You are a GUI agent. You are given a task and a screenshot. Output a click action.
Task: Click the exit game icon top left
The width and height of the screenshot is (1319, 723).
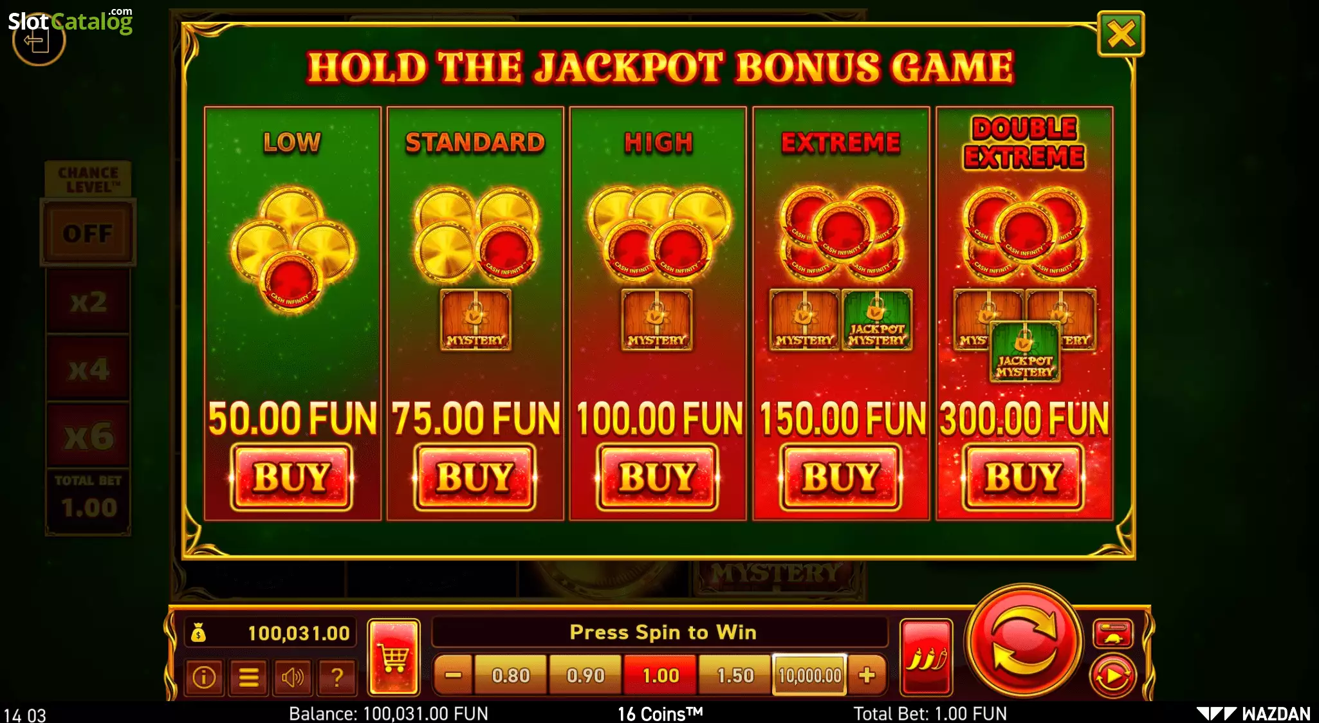[38, 39]
